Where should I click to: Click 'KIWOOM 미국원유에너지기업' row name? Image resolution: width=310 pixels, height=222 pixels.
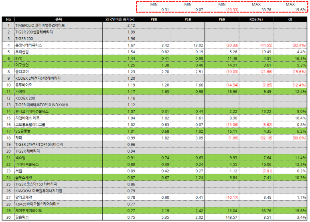(x=39, y=191)
